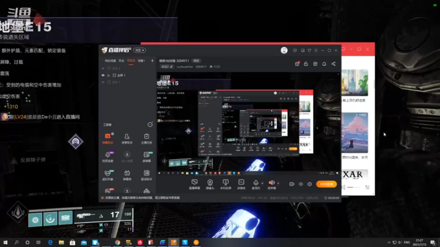Open the 房管助手 tool icon
The width and height of the screenshot is (440, 247).
[127, 138]
